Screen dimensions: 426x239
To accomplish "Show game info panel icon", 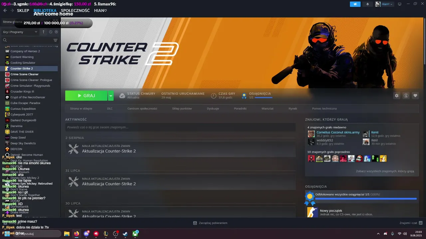I will pyautogui.click(x=406, y=96).
